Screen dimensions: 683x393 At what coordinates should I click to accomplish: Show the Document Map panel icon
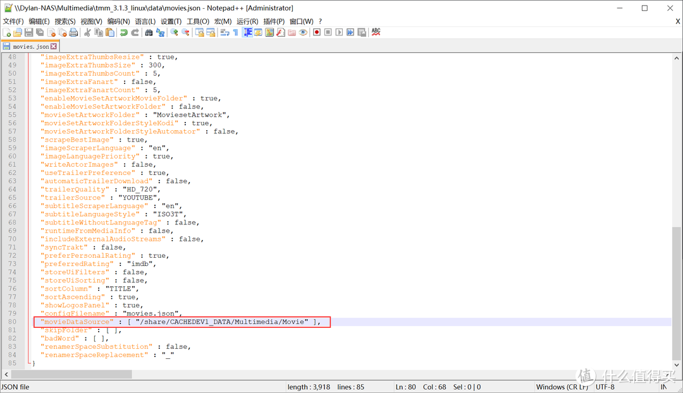point(269,33)
